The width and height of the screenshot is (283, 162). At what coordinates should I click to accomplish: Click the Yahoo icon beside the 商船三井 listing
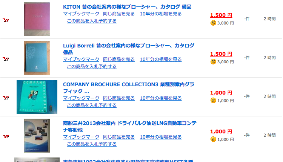click(6, 136)
